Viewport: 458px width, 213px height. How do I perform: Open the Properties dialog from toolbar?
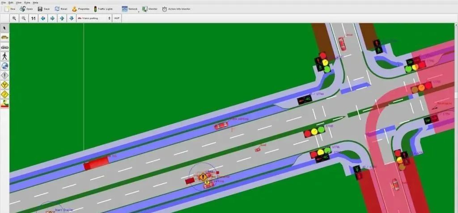click(81, 9)
